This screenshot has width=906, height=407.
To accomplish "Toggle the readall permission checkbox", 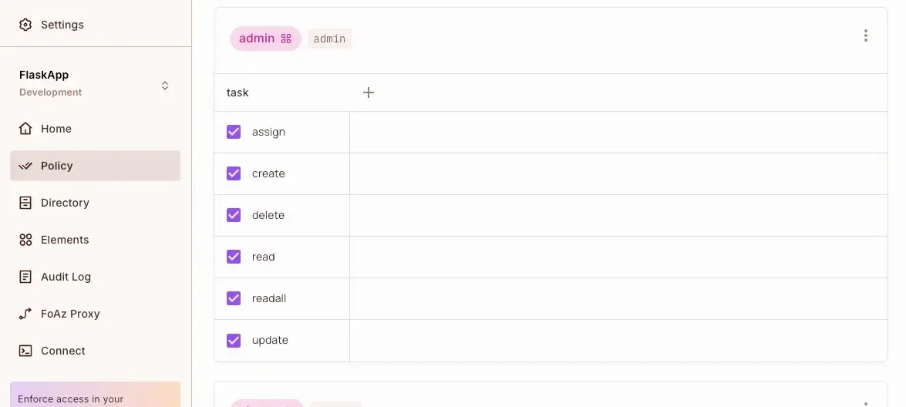I will [x=234, y=298].
